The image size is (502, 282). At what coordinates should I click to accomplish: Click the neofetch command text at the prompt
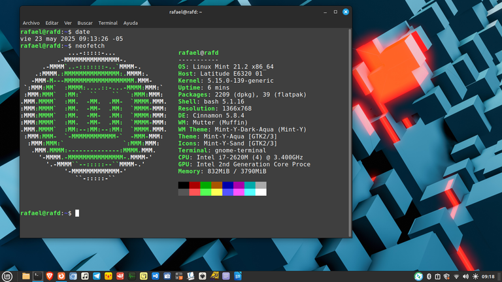tap(90, 46)
